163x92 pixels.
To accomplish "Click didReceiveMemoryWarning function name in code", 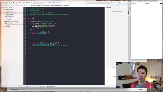I will click(x=48, y=43).
